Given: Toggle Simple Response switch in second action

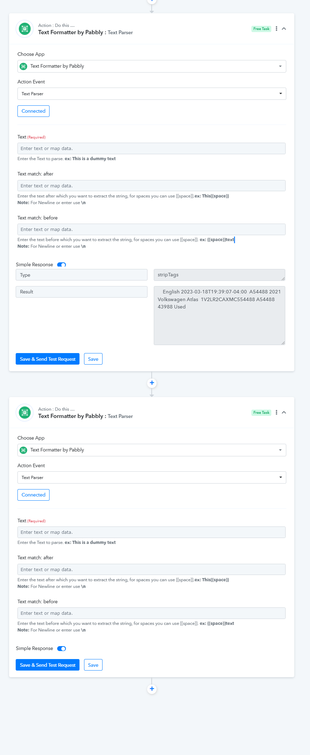Looking at the screenshot, I should (x=61, y=649).
